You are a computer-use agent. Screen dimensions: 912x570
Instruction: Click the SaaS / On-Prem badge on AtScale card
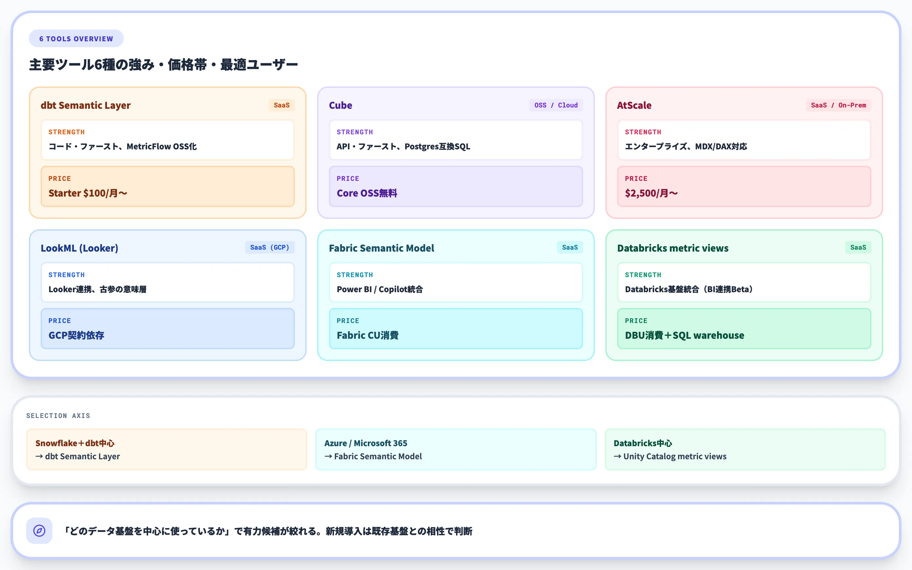pos(837,105)
